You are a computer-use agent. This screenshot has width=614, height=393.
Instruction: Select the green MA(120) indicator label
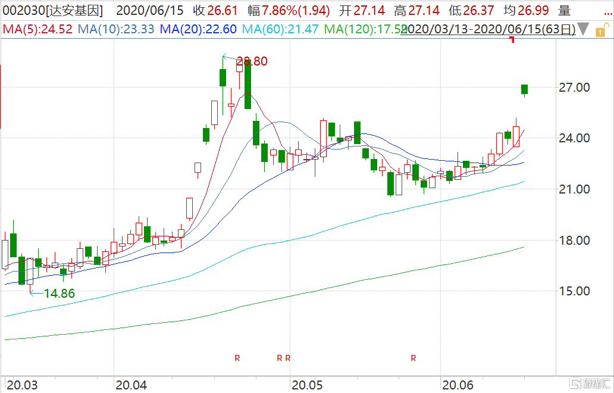tap(364, 29)
